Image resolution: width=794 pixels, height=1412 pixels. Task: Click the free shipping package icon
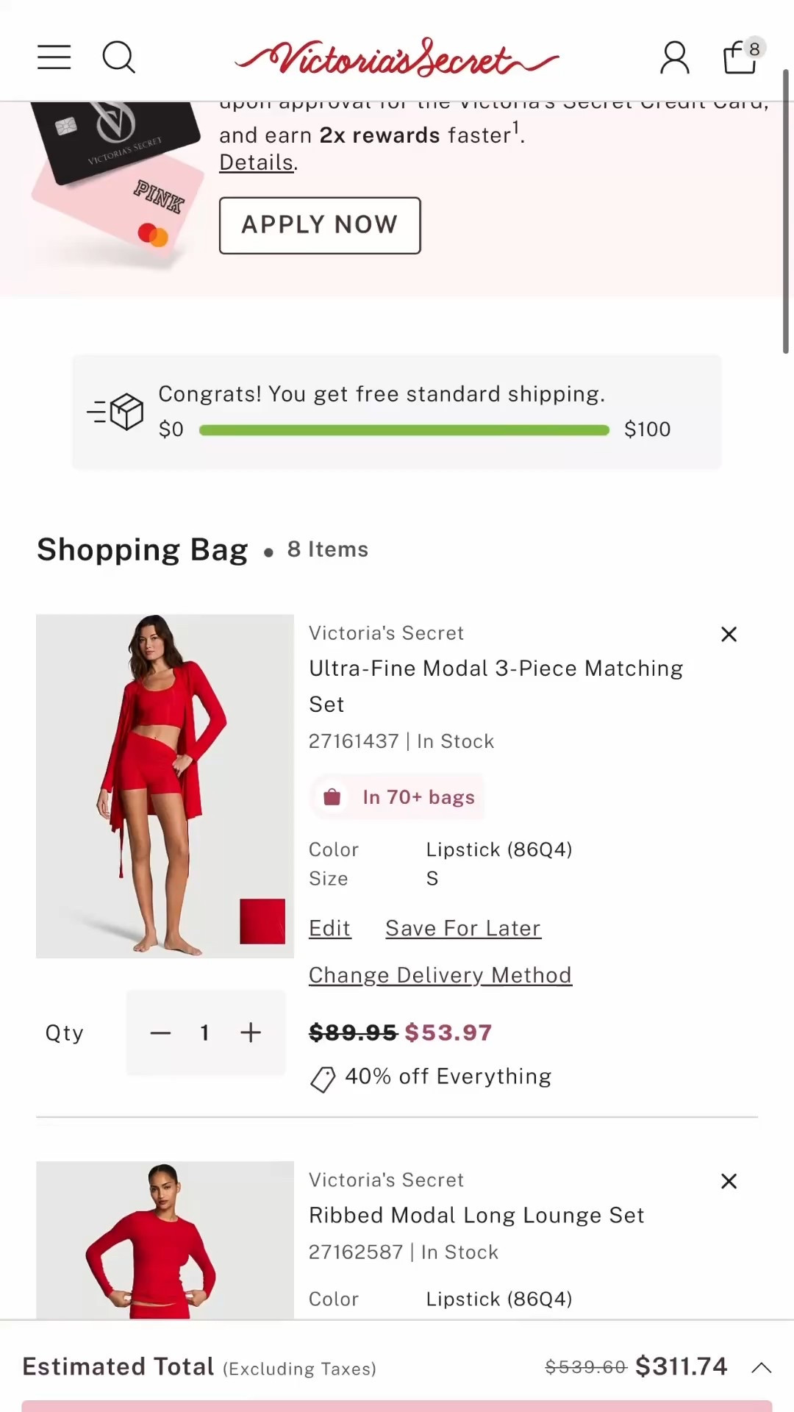coord(115,411)
